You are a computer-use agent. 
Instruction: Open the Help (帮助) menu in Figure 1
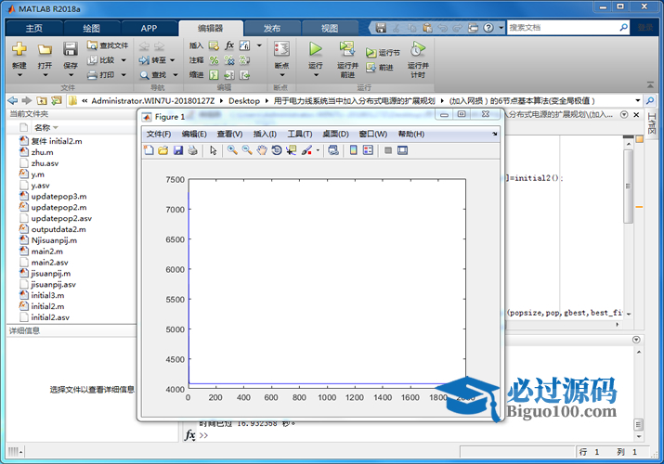pyautogui.click(x=411, y=134)
